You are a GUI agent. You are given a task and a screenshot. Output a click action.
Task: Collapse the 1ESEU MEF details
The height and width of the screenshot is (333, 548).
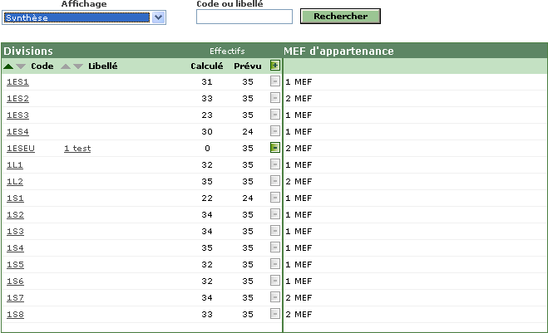(275, 148)
